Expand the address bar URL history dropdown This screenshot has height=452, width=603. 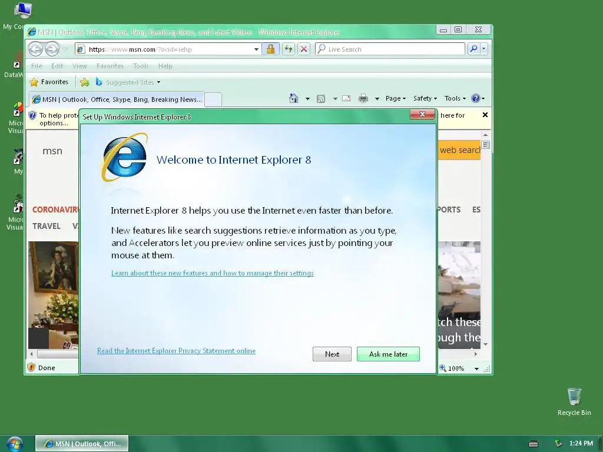256,49
